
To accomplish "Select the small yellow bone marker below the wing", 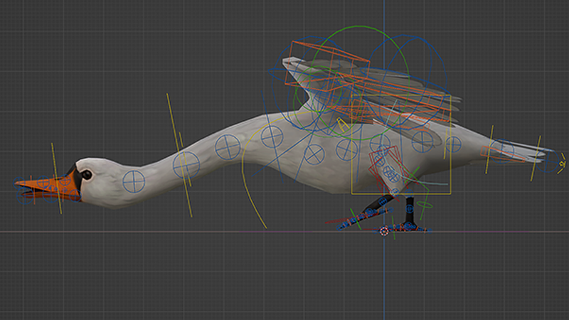I will [x=343, y=125].
